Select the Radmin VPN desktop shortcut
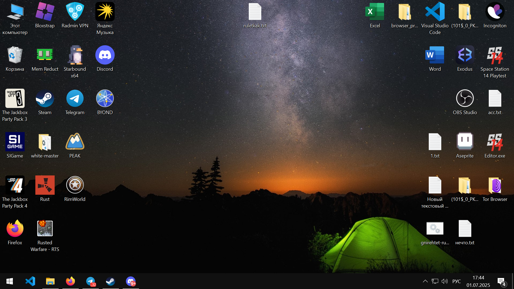Image resolution: width=514 pixels, height=289 pixels. tap(75, 16)
